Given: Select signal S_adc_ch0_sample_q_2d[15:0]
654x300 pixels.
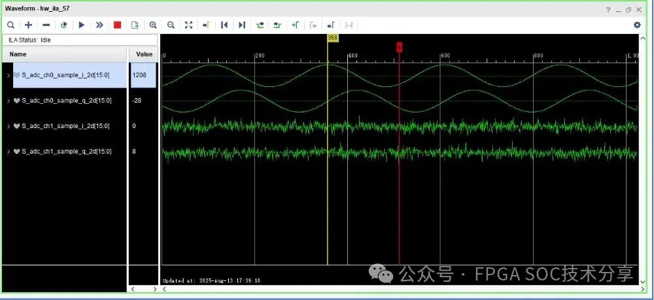Looking at the screenshot, I should [66, 101].
